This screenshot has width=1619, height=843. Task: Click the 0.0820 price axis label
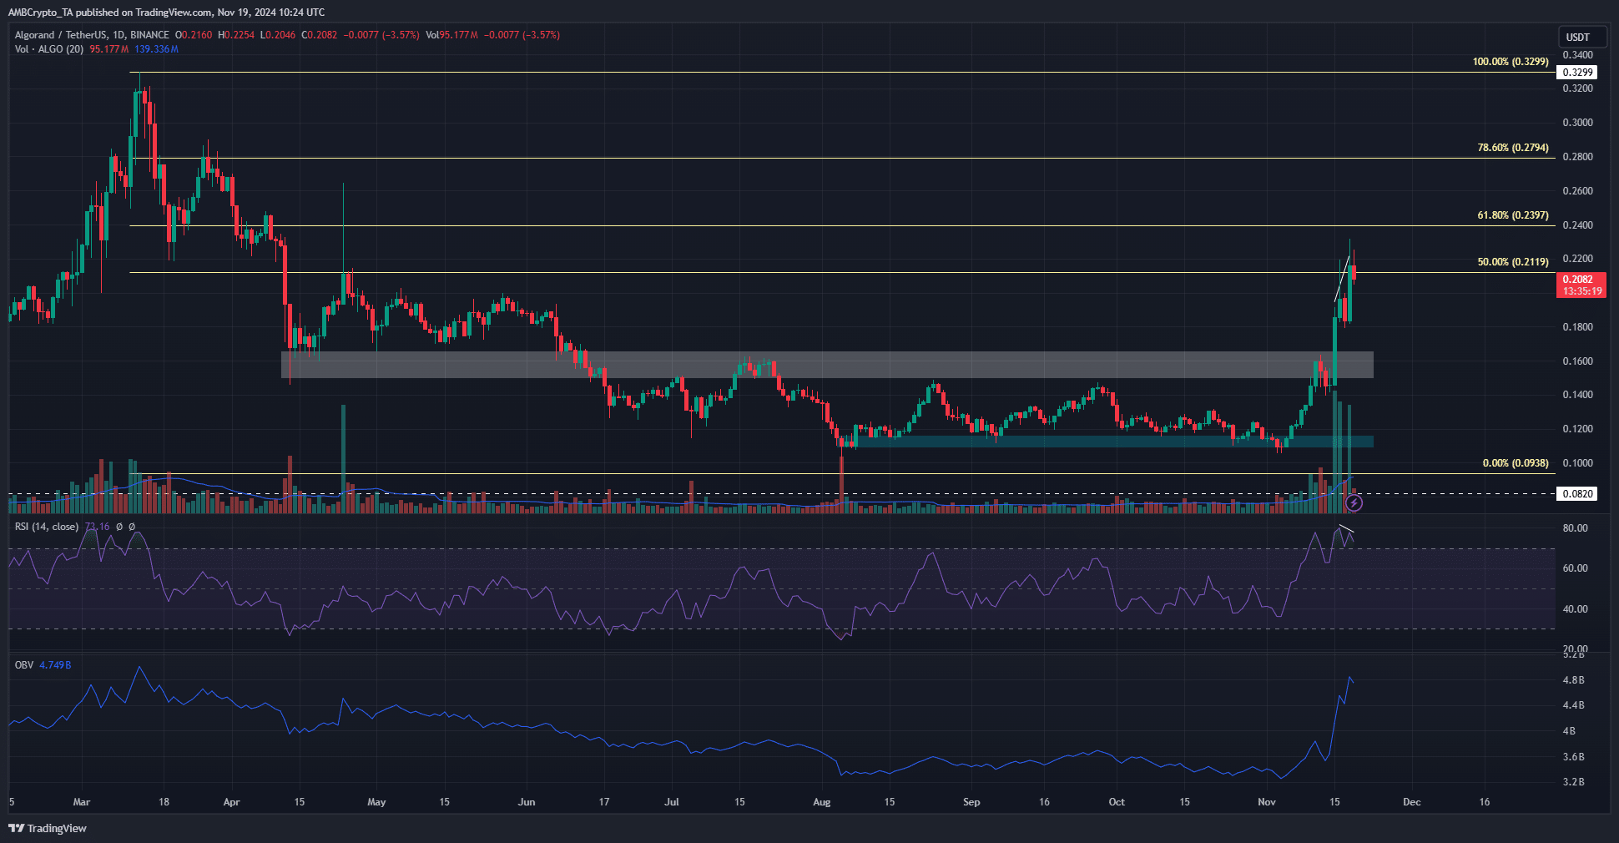1578,494
